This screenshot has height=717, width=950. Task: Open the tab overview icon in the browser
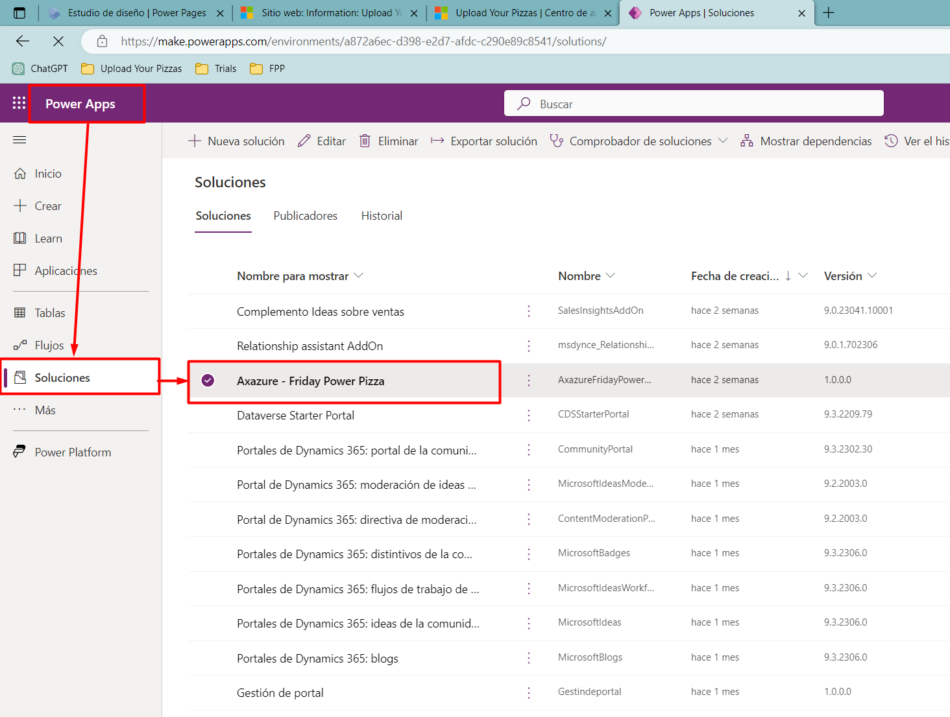click(19, 13)
